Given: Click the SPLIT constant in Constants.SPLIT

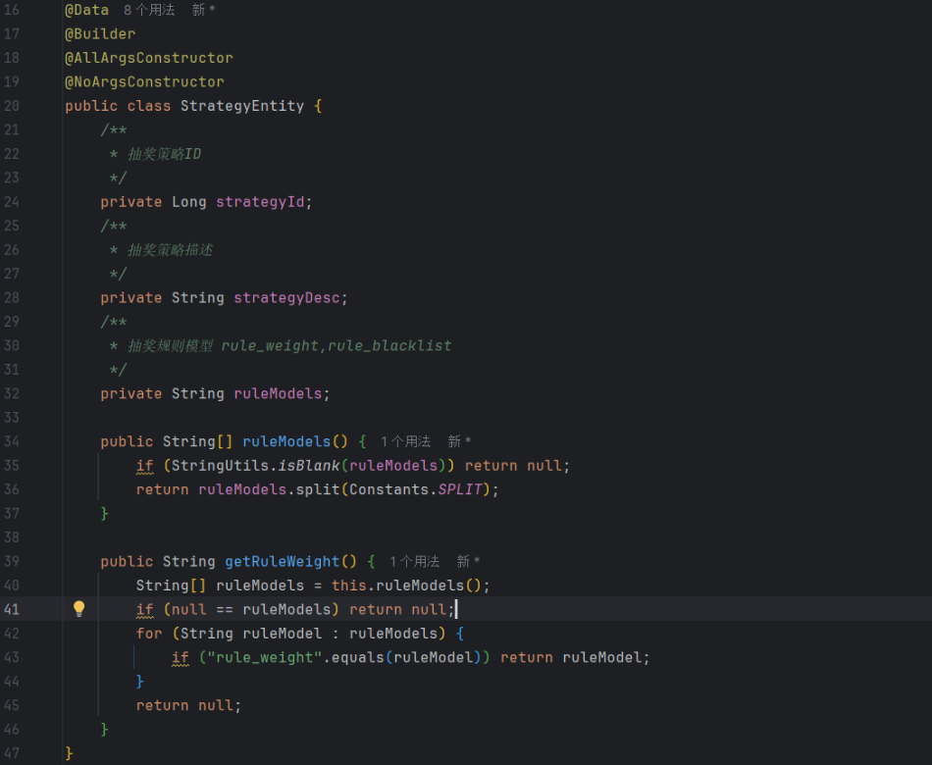Looking at the screenshot, I should (461, 489).
